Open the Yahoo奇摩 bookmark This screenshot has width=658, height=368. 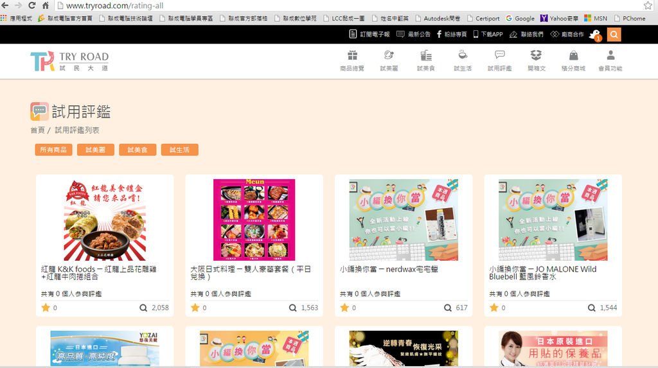[559, 19]
